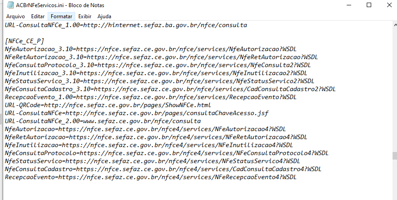Minimize the Bloco de Notas window
This screenshot has width=397, height=200.
point(349,5)
